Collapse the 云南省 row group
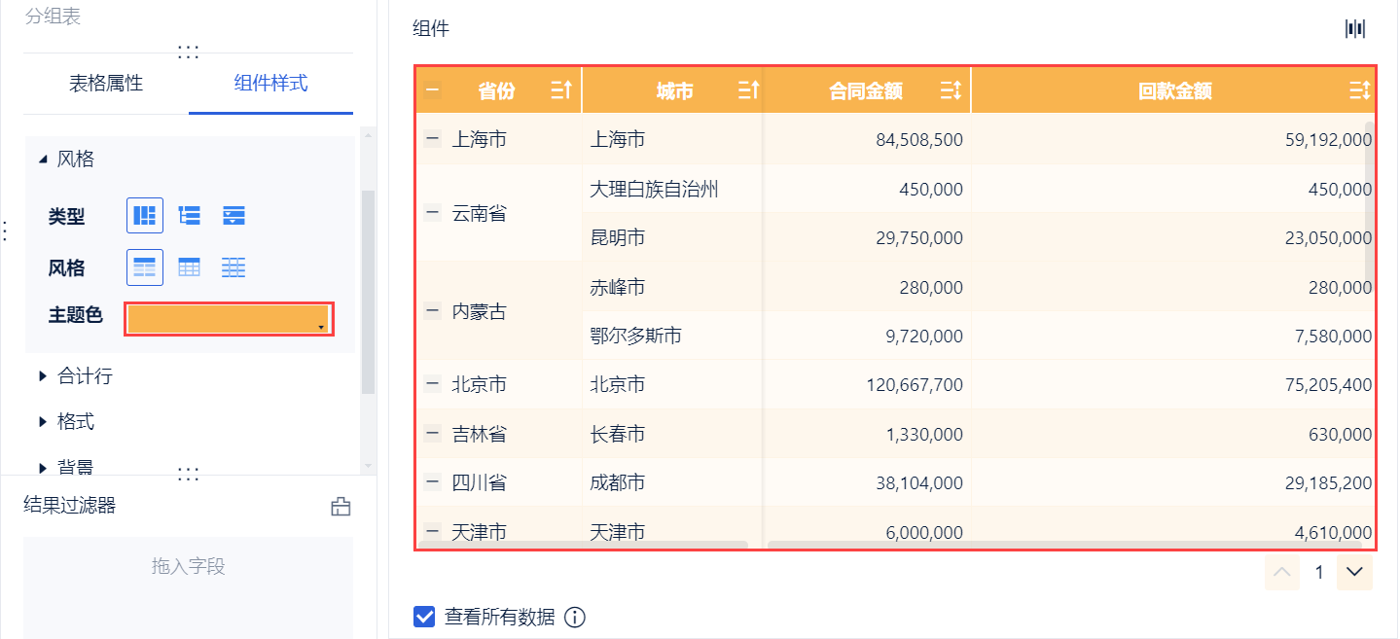 tap(432, 213)
